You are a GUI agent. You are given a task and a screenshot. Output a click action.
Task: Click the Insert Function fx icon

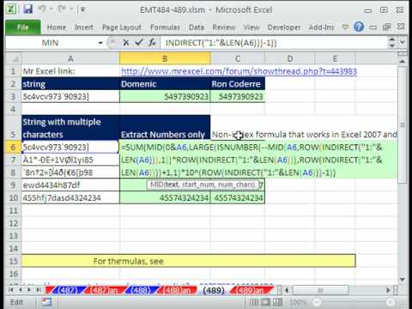click(x=152, y=43)
